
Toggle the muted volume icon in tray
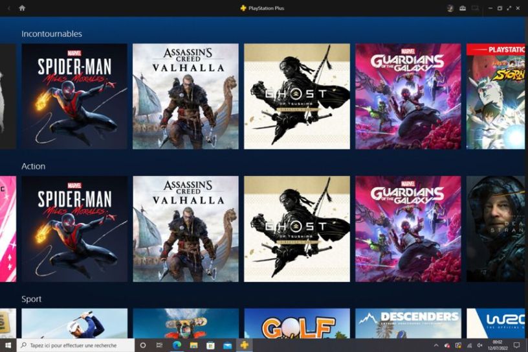pos(479,346)
